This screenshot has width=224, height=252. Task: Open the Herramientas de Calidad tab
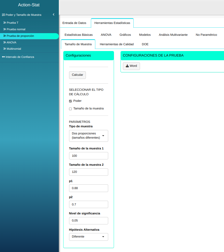coord(117,44)
